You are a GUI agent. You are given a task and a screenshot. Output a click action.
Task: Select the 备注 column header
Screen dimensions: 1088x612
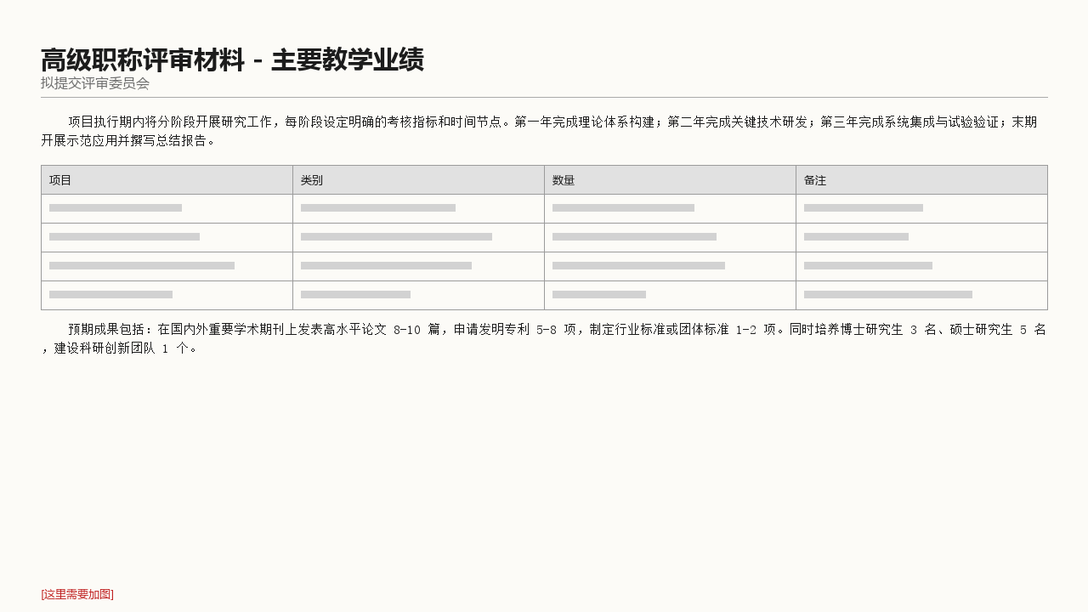coord(921,180)
